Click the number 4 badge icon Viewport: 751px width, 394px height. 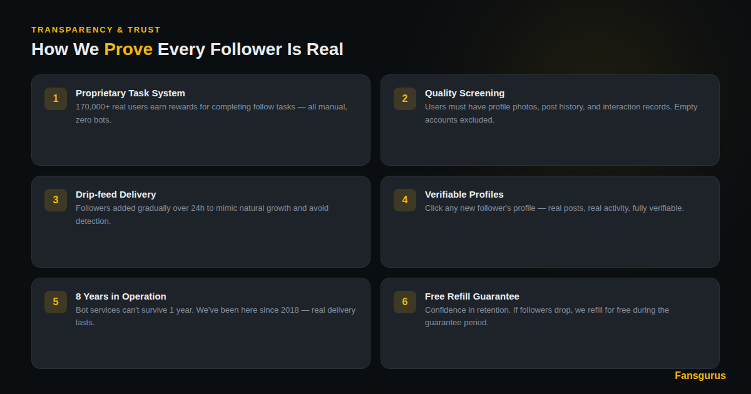tap(405, 200)
